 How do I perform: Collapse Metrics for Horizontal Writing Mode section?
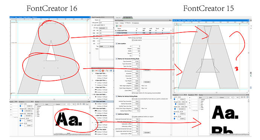[x=116, y=59]
